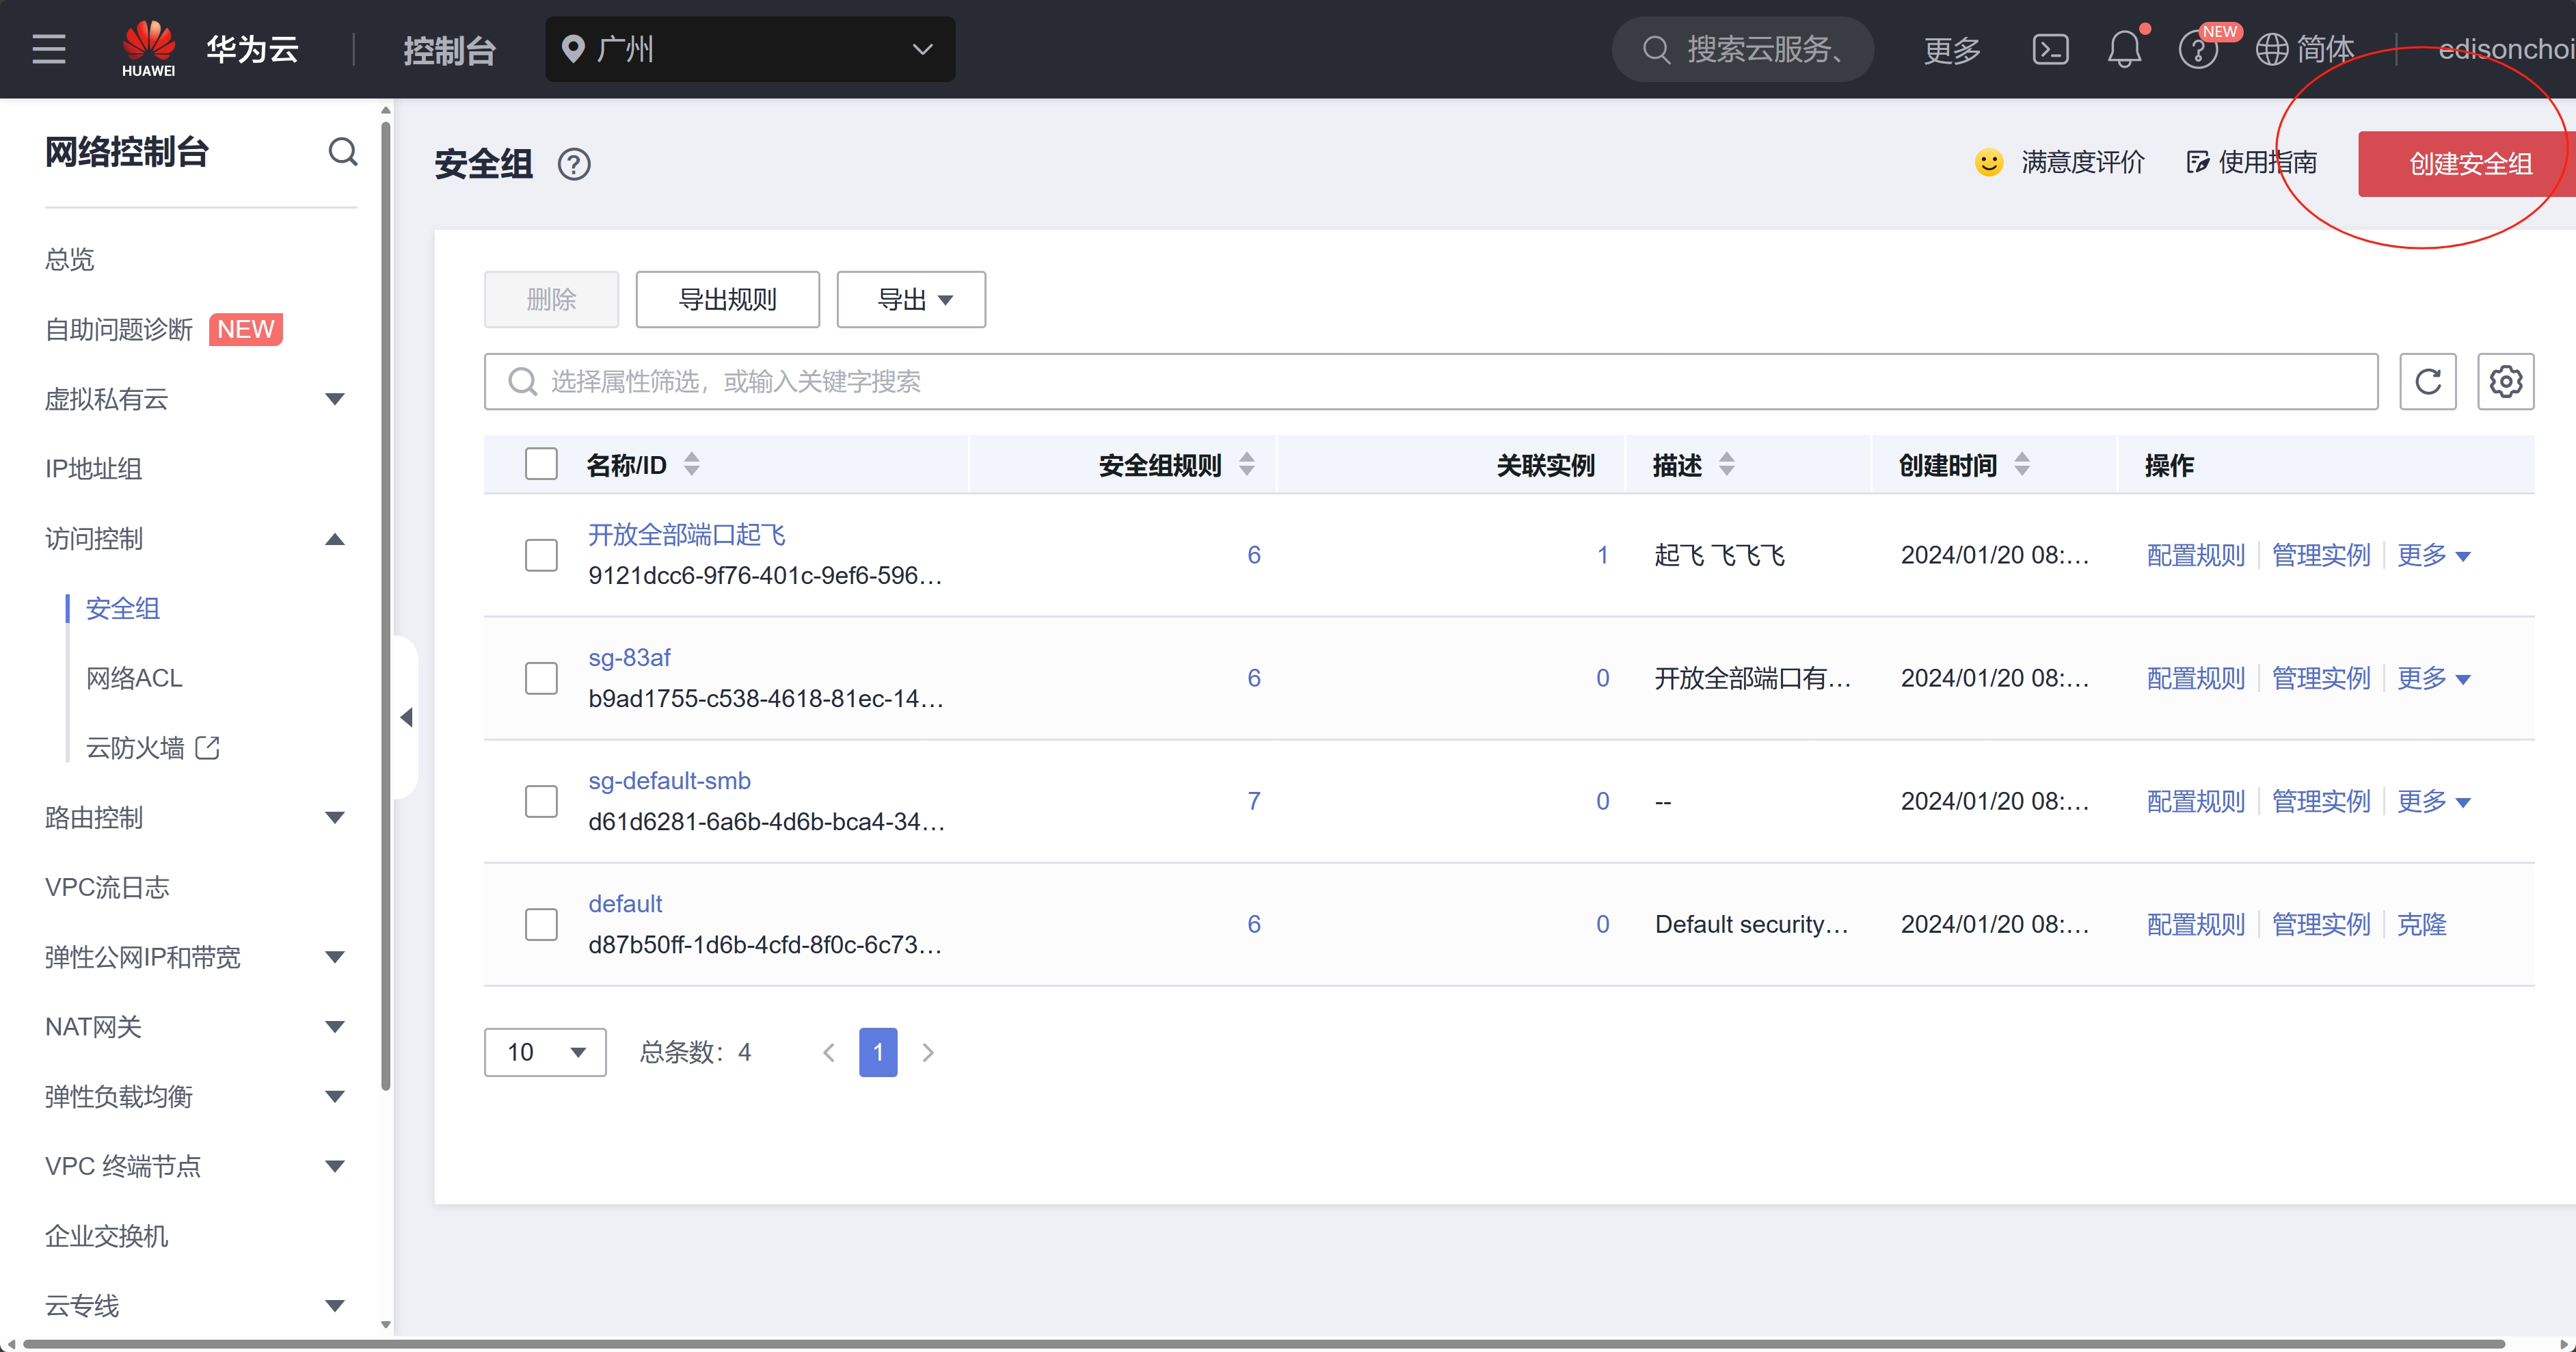Open 总览 in sidebar

pyautogui.click(x=69, y=259)
